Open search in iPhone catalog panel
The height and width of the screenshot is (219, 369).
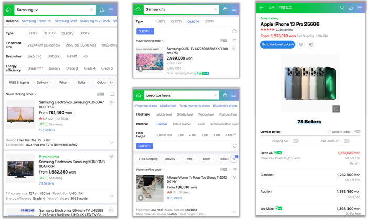pos(342,8)
